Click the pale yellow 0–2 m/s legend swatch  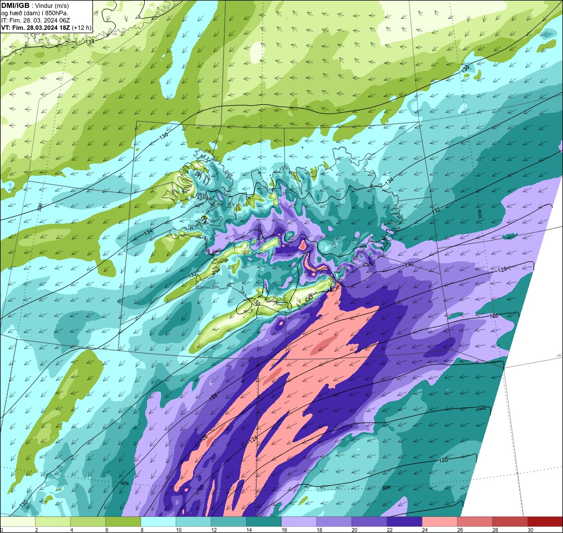pos(17,522)
